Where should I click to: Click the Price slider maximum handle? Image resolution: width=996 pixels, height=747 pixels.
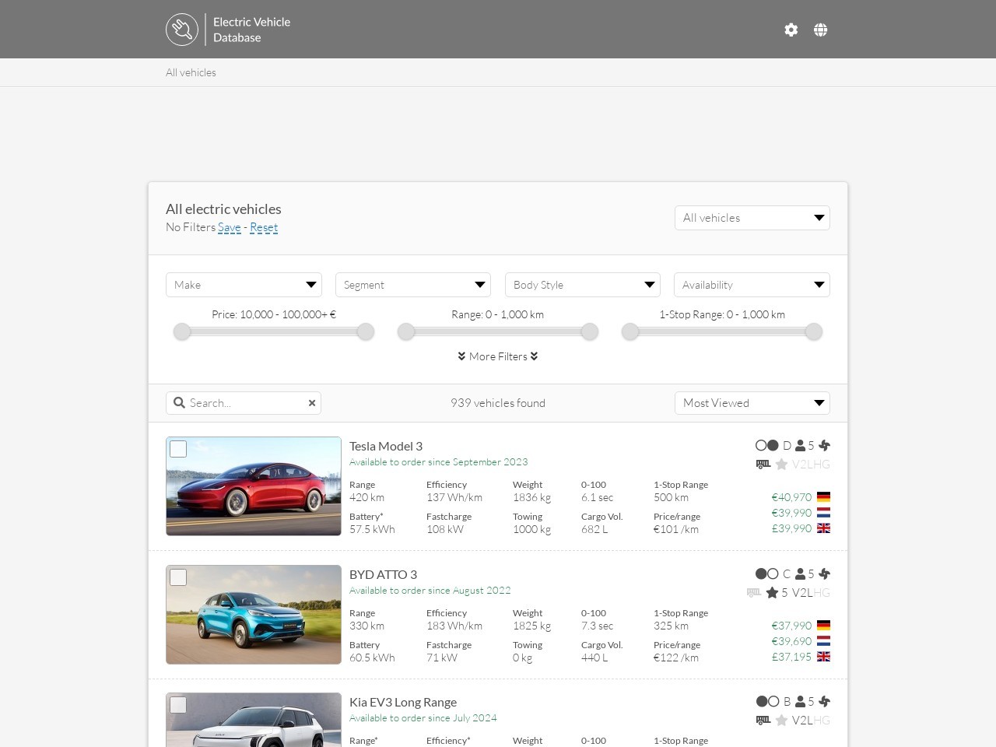point(366,332)
